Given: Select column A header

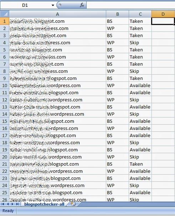Looking at the screenshot, I should pos(58,14).
